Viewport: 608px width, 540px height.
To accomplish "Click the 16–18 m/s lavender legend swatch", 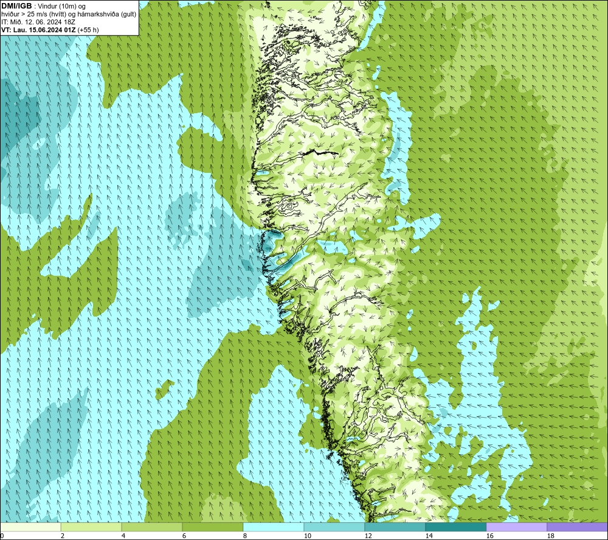I will point(516,527).
